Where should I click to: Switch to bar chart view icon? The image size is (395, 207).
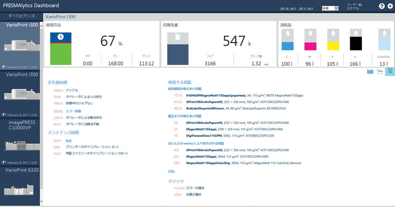370,72
